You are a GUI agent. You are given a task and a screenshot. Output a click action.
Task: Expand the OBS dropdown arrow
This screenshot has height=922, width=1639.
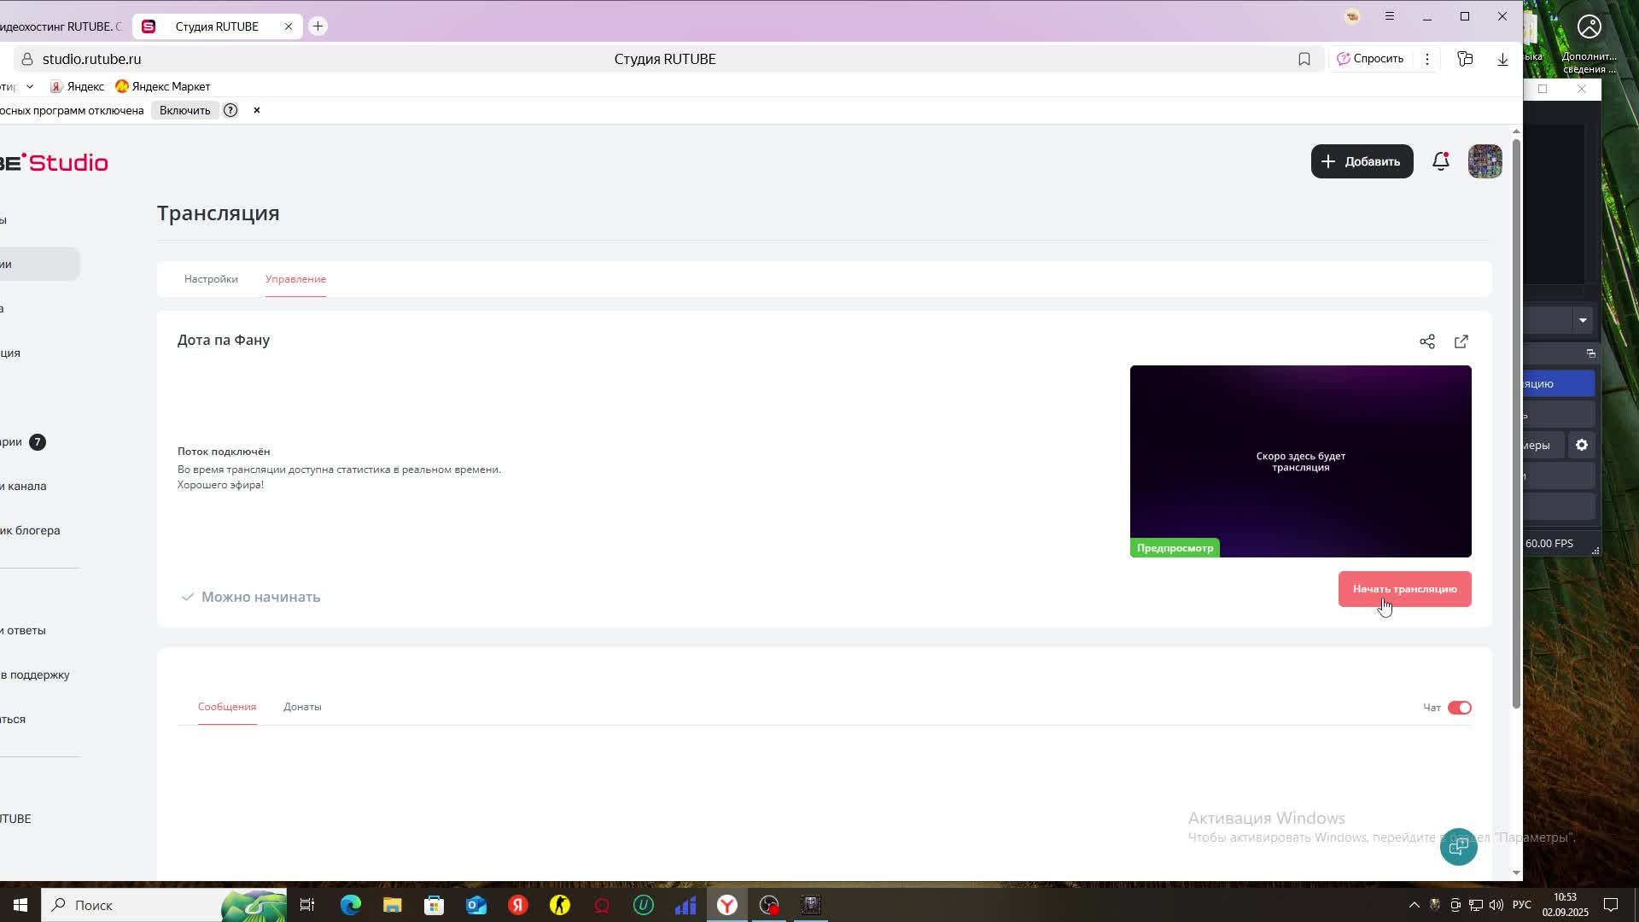pos(1583,320)
